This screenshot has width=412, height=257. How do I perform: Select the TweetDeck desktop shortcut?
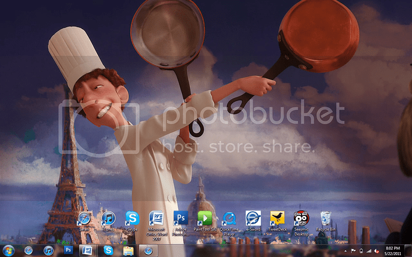pos(277,218)
